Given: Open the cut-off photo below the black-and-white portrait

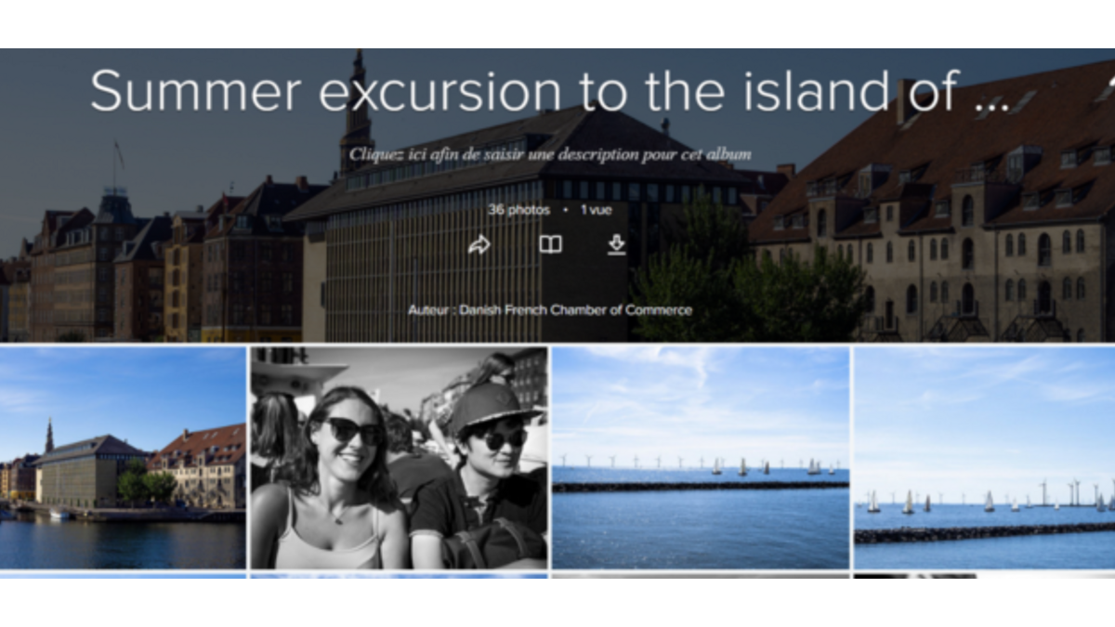Looking at the screenshot, I should 399,575.
